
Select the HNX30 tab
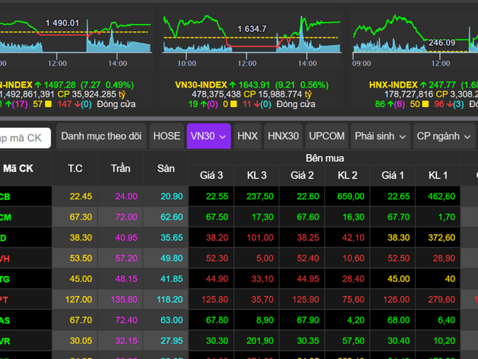pos(283,137)
